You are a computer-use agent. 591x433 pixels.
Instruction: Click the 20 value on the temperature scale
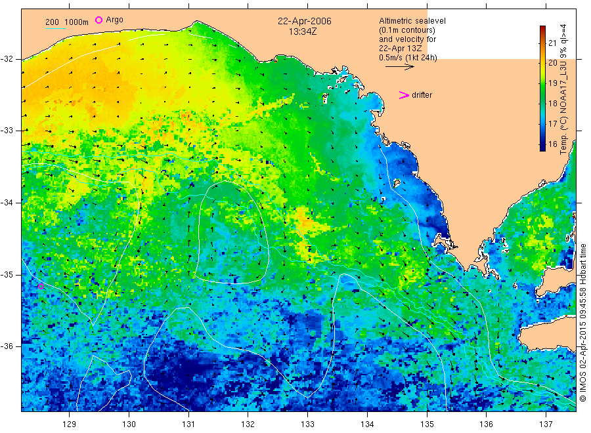point(552,63)
